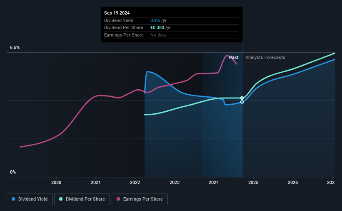This screenshot has height=211, width=342.
Task: Click the 6.5% y-axis label
Action: click(x=15, y=47)
